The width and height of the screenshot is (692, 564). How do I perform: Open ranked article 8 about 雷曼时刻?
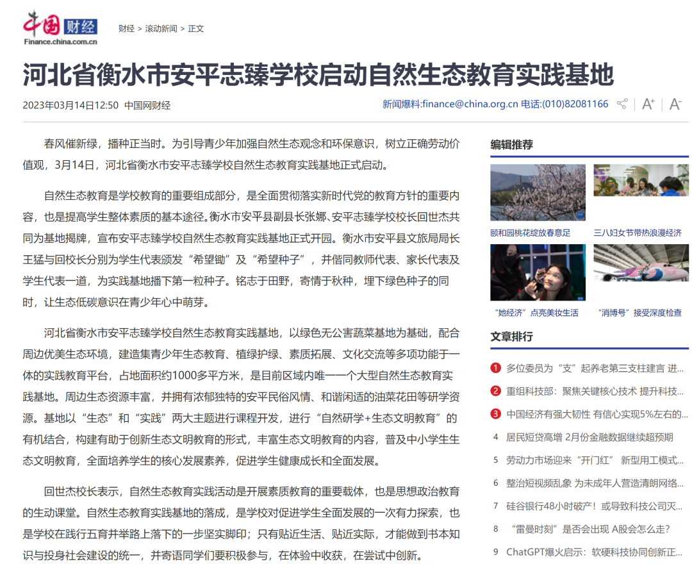[x=590, y=529]
